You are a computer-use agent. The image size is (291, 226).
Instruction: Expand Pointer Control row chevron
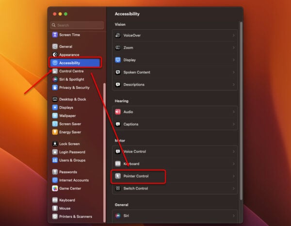point(234,176)
